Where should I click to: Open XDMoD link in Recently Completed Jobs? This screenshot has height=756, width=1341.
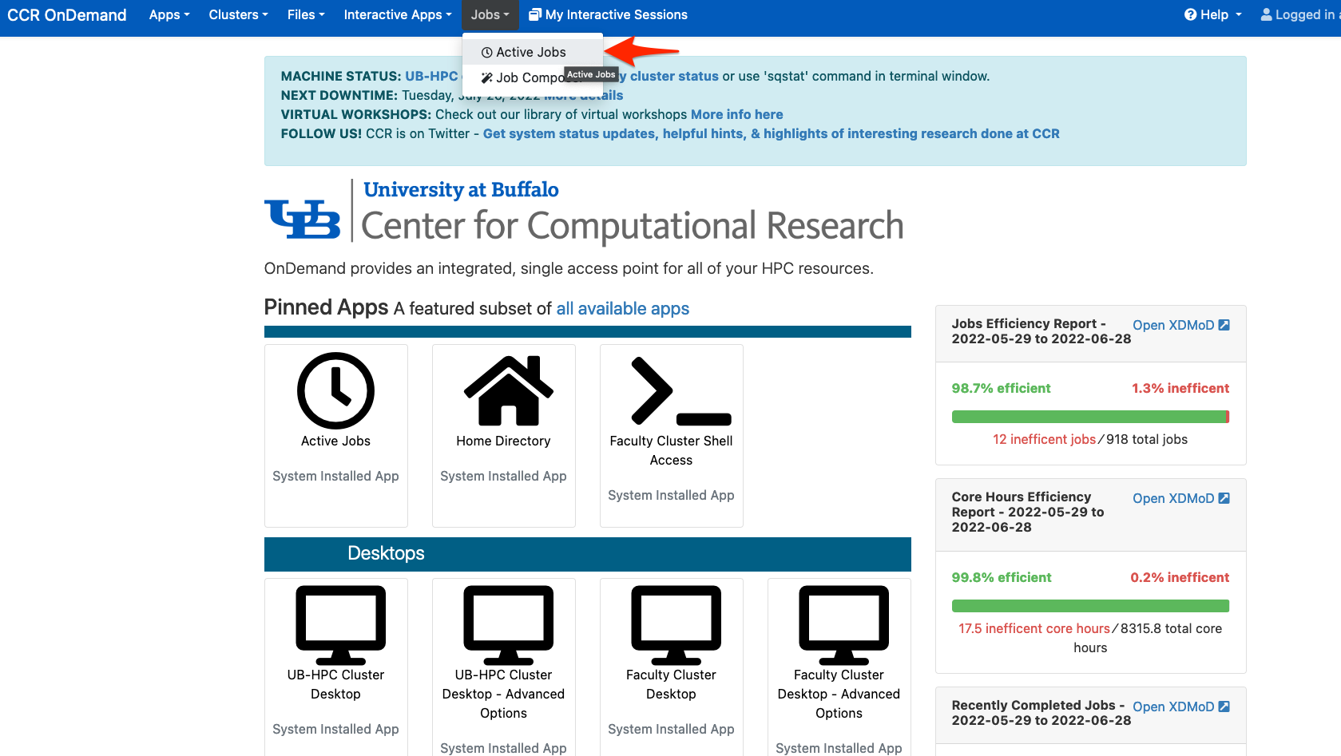(1180, 707)
